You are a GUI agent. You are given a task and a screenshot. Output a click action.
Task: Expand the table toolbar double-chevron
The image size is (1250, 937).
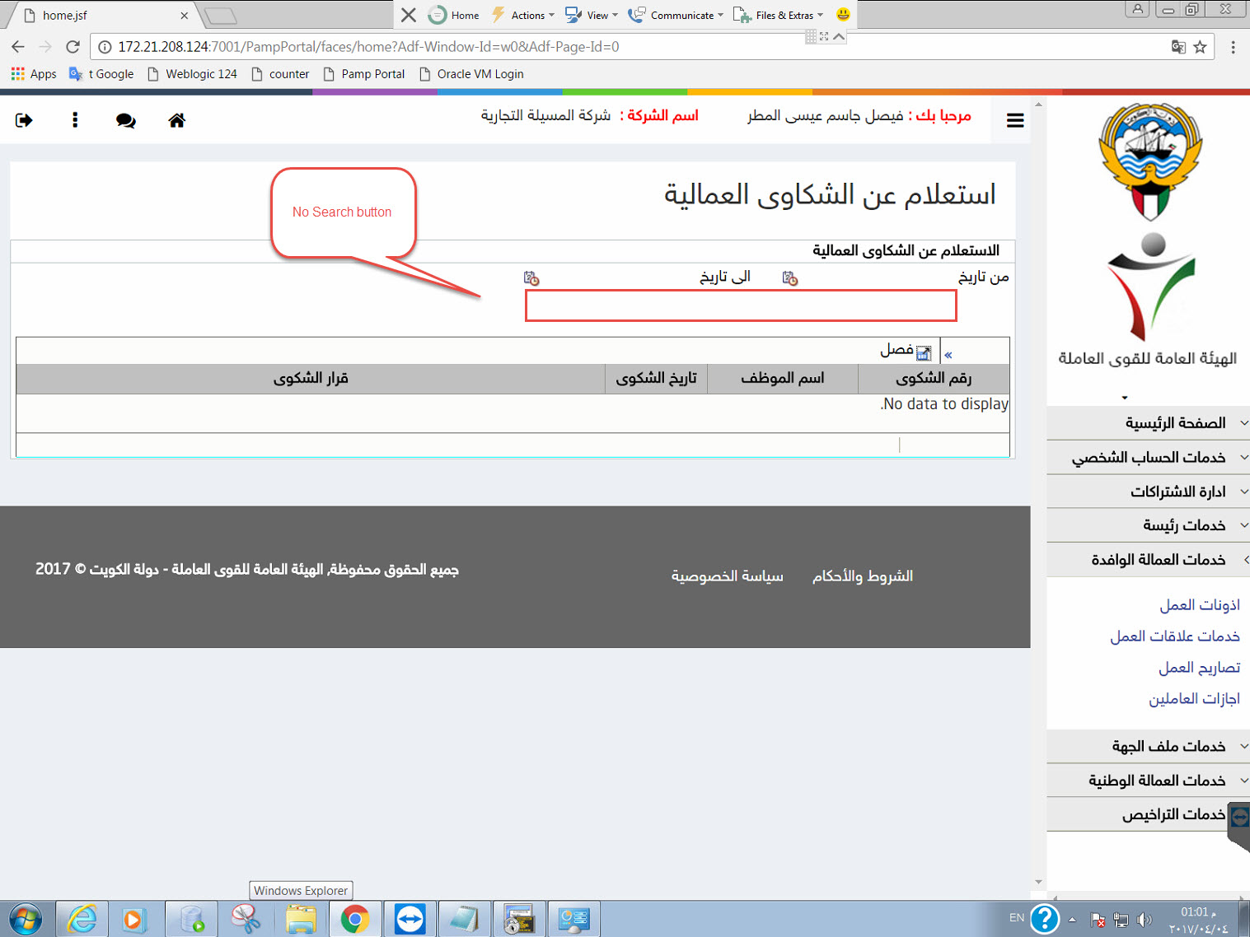pyautogui.click(x=948, y=355)
